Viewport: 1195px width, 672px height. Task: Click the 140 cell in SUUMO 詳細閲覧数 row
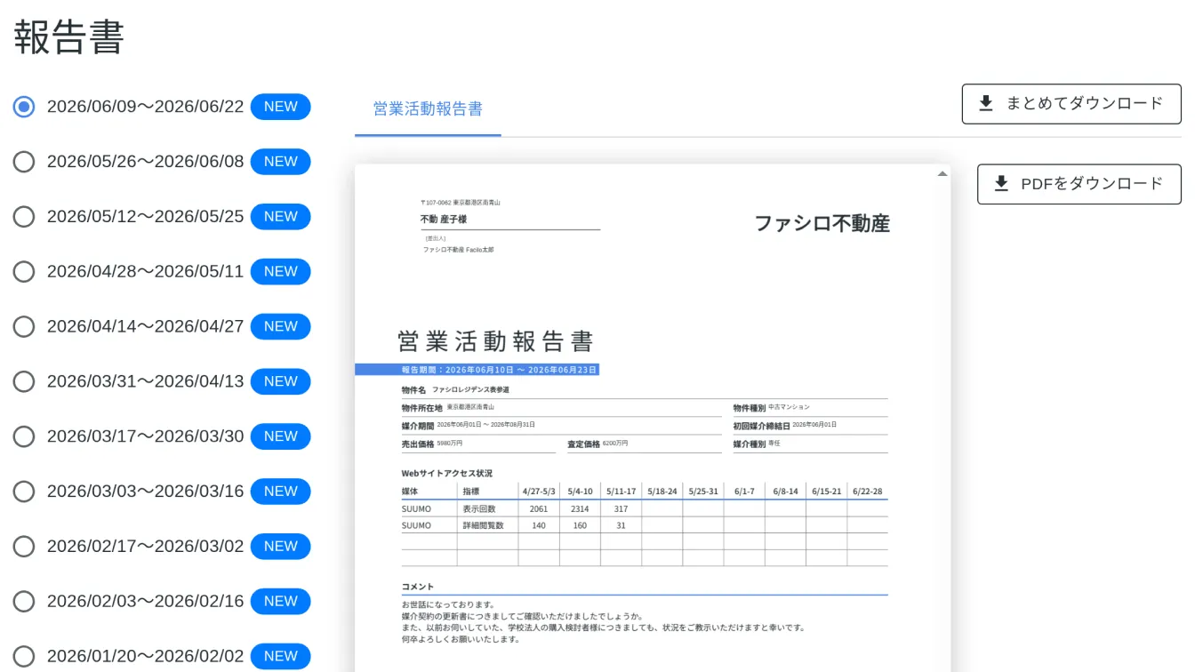(x=539, y=525)
